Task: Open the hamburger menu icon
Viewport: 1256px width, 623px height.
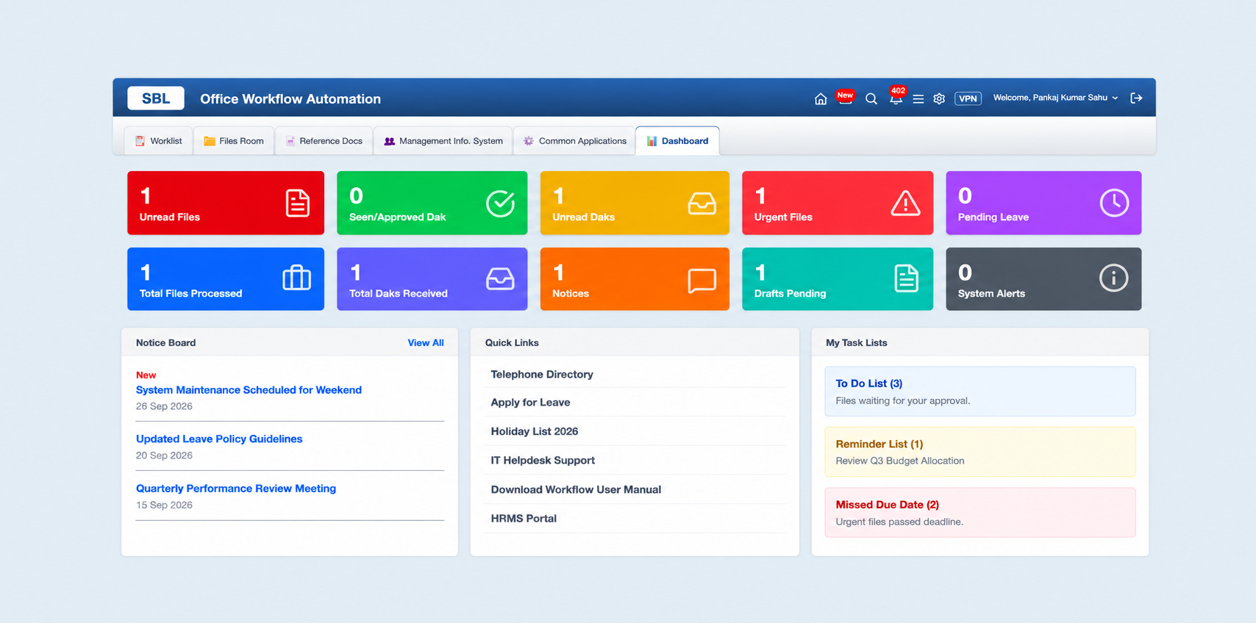Action: click(x=918, y=98)
